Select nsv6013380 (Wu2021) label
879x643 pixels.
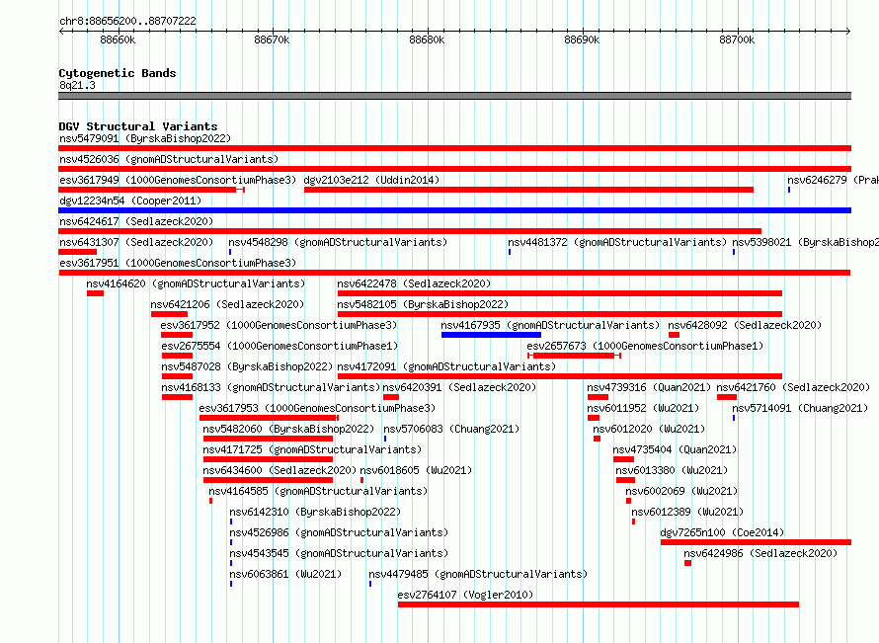pyautogui.click(x=672, y=470)
